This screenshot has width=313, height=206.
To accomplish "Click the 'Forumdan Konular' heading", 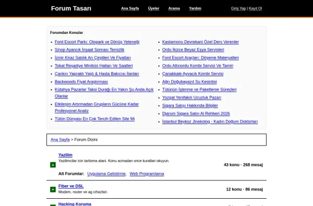I will [66, 32].
